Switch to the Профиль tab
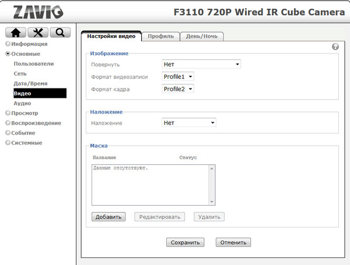350x265 pixels. [x=160, y=36]
